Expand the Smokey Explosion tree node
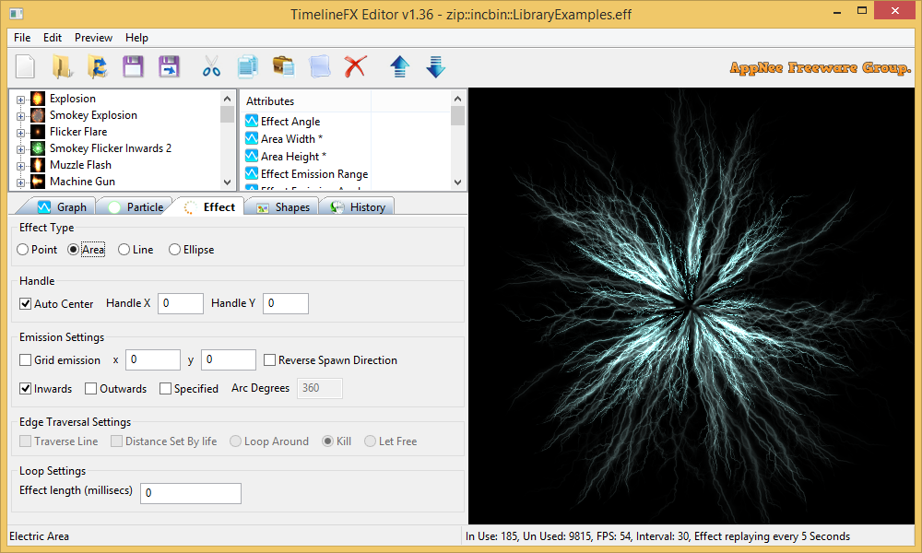 tap(20, 116)
